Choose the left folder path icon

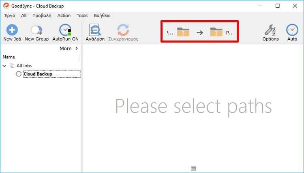(183, 32)
